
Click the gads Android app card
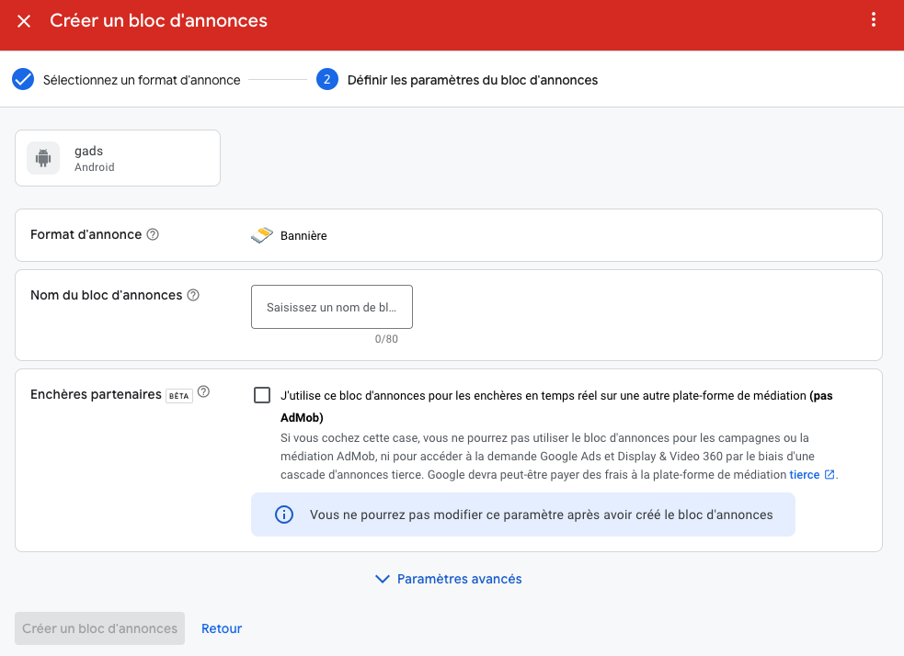pos(118,158)
